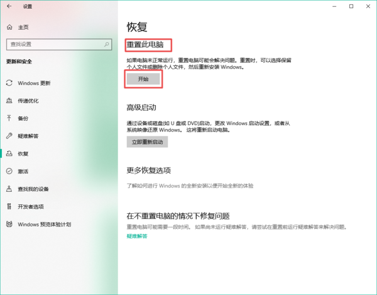
Task: Go to 开发者选项
Action: pyautogui.click(x=31, y=207)
